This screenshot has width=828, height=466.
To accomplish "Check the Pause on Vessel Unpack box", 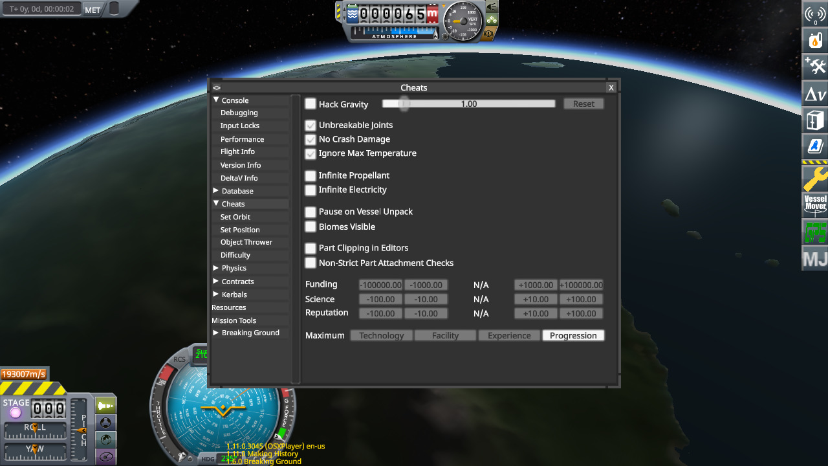I will (x=310, y=212).
